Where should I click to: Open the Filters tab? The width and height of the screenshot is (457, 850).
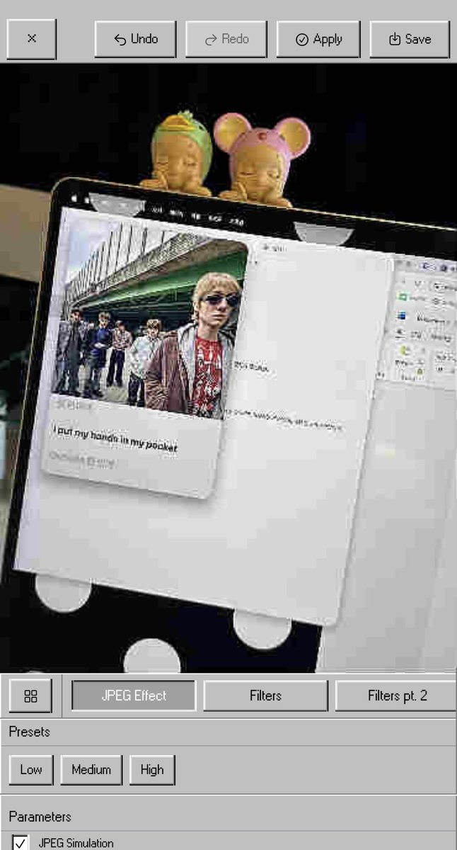click(265, 696)
